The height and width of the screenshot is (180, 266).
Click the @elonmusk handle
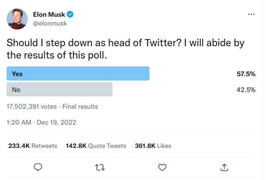point(49,23)
